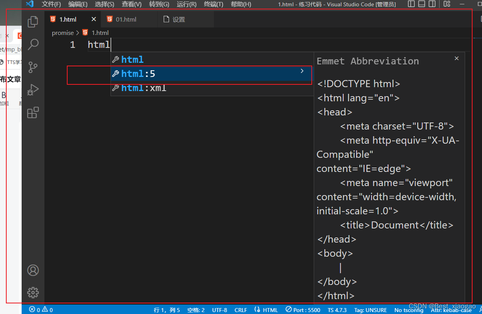Open the Search panel
This screenshot has height=314, width=482.
[x=33, y=44]
